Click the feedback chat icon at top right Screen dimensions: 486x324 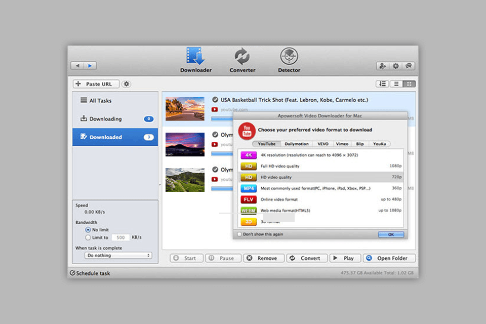(x=408, y=65)
